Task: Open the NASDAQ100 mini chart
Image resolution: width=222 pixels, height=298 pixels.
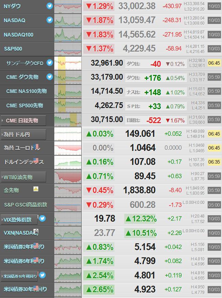Action: (68, 35)
